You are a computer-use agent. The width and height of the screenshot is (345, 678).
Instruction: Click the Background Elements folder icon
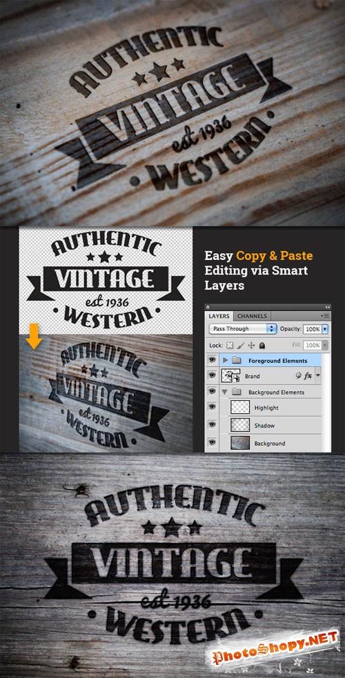point(236,392)
